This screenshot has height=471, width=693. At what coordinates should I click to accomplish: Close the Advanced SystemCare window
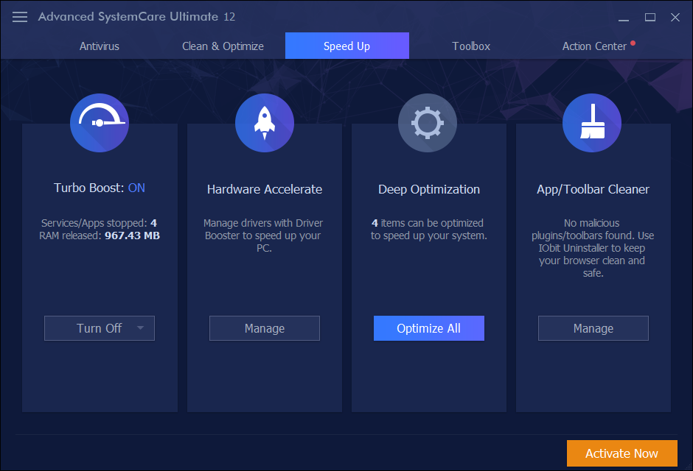675,17
